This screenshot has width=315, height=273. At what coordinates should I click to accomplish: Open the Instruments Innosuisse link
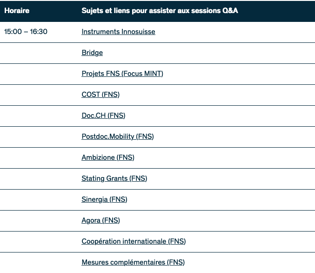[x=118, y=32]
